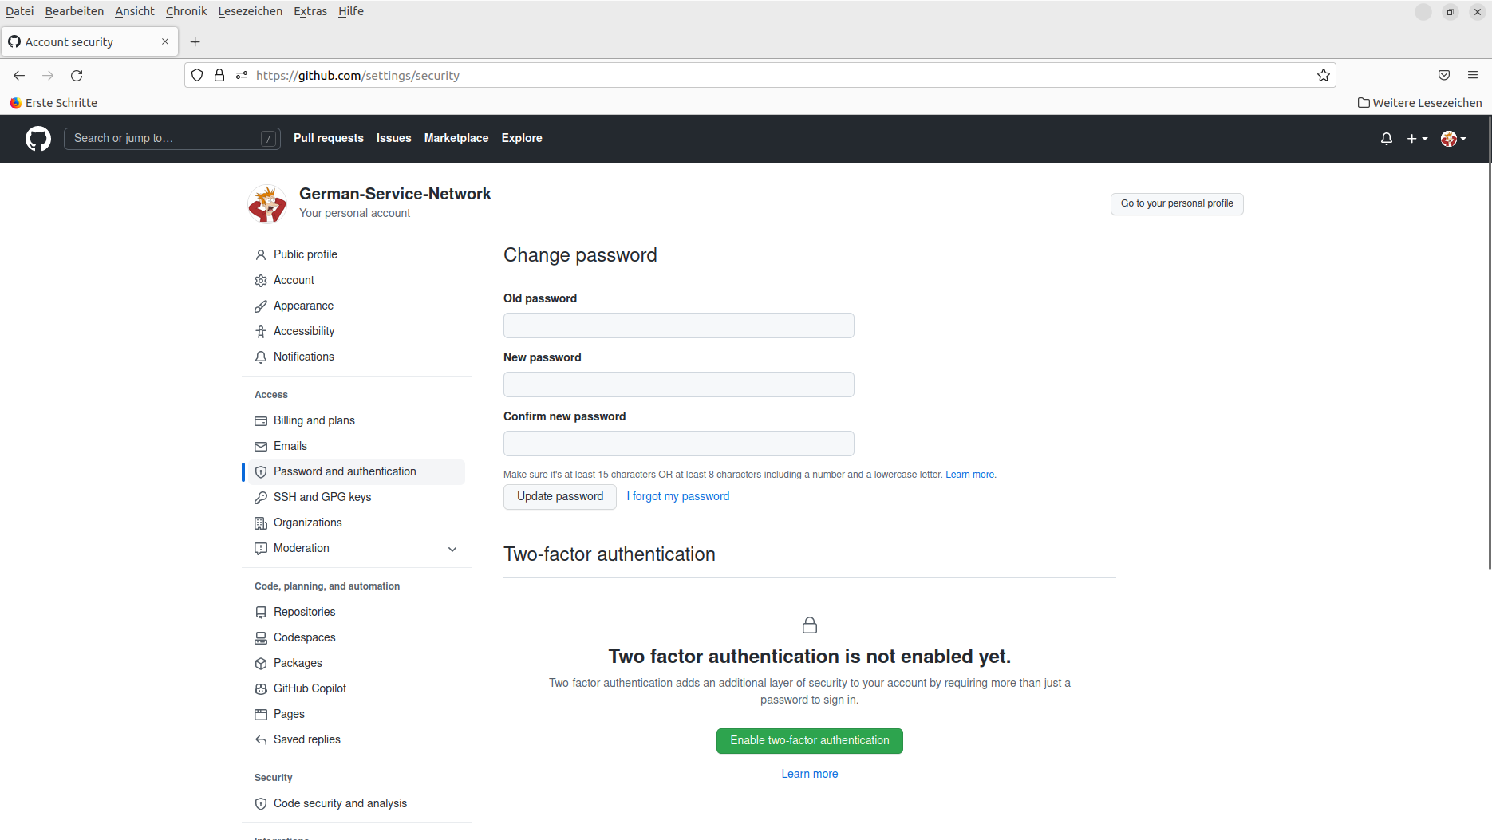Click Learn more link about password rules
Screen dimensions: 1492x840
(970, 475)
